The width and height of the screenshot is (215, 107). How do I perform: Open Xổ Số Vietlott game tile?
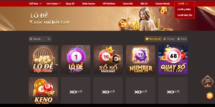click(108, 59)
